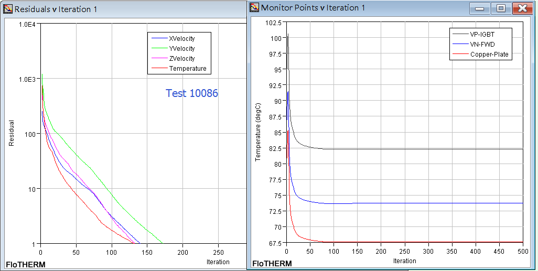Maximize the Monitor Points v Iteration 1 window

501,8
